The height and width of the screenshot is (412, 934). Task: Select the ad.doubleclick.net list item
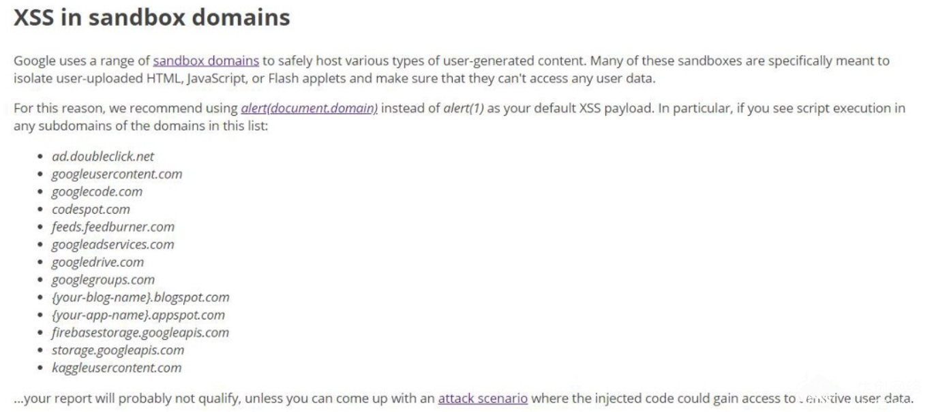pyautogui.click(x=103, y=156)
